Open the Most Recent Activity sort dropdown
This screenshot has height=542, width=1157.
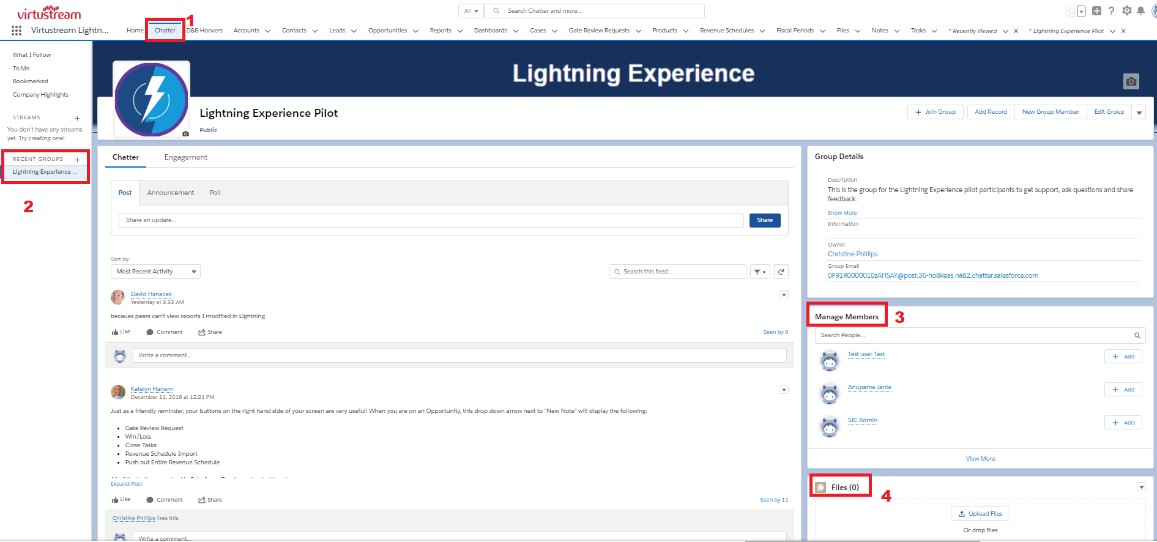155,272
